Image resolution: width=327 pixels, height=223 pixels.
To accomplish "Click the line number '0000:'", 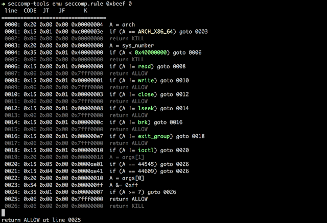I will point(12,24).
